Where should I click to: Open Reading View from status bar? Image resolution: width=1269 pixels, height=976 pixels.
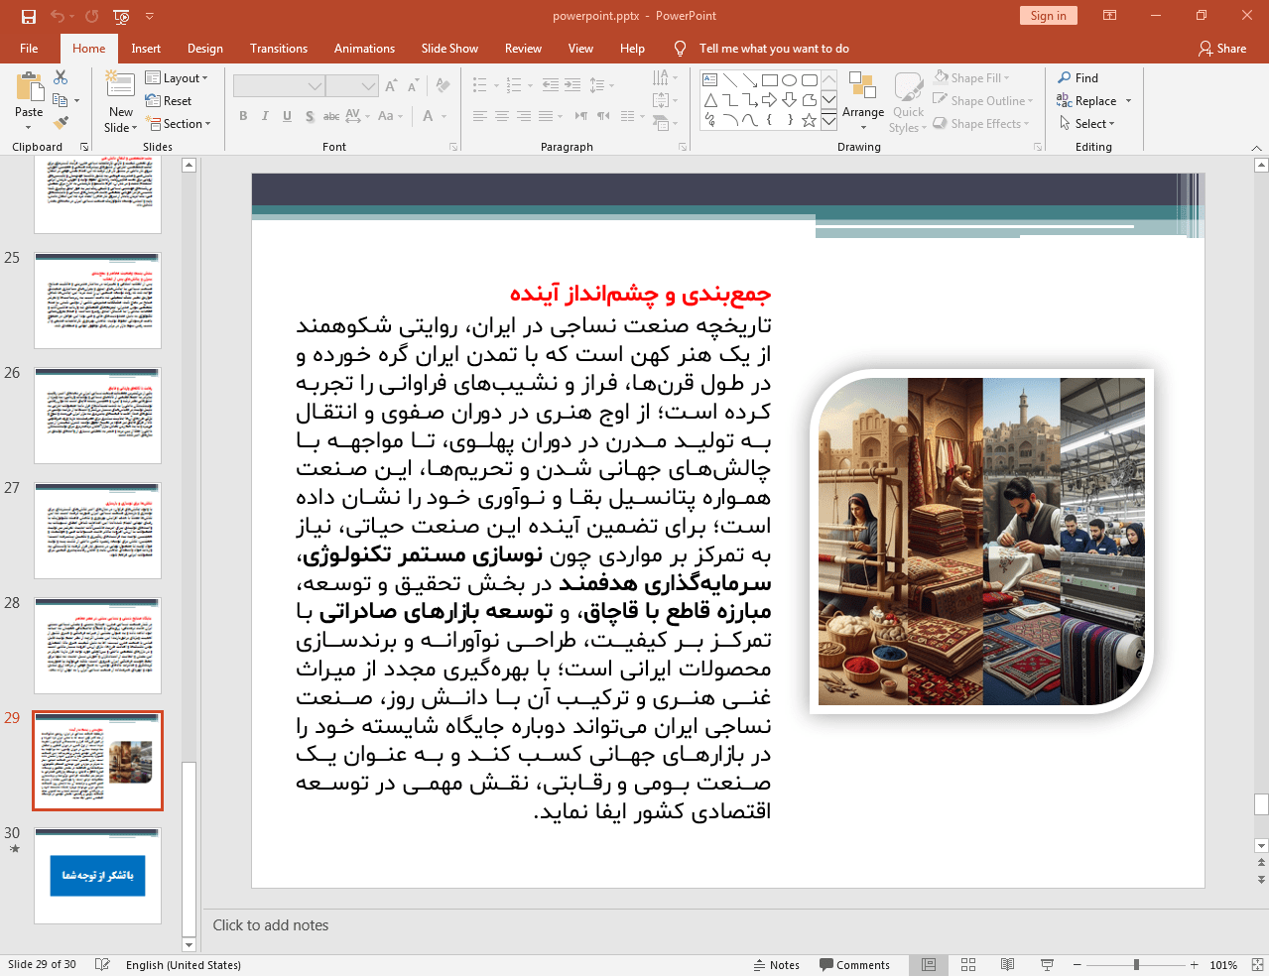click(x=1007, y=965)
